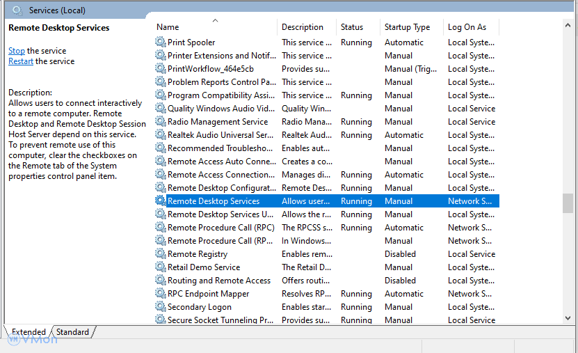Viewport: 578px width, 353px height.
Task: Sort by Log On As column
Action: pyautogui.click(x=467, y=27)
